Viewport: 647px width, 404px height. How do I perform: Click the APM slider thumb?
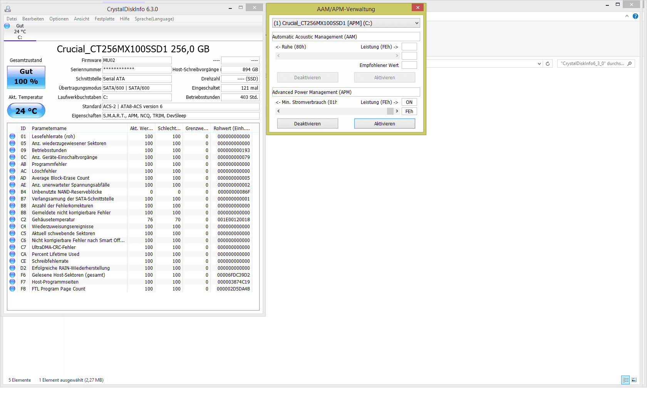click(390, 111)
